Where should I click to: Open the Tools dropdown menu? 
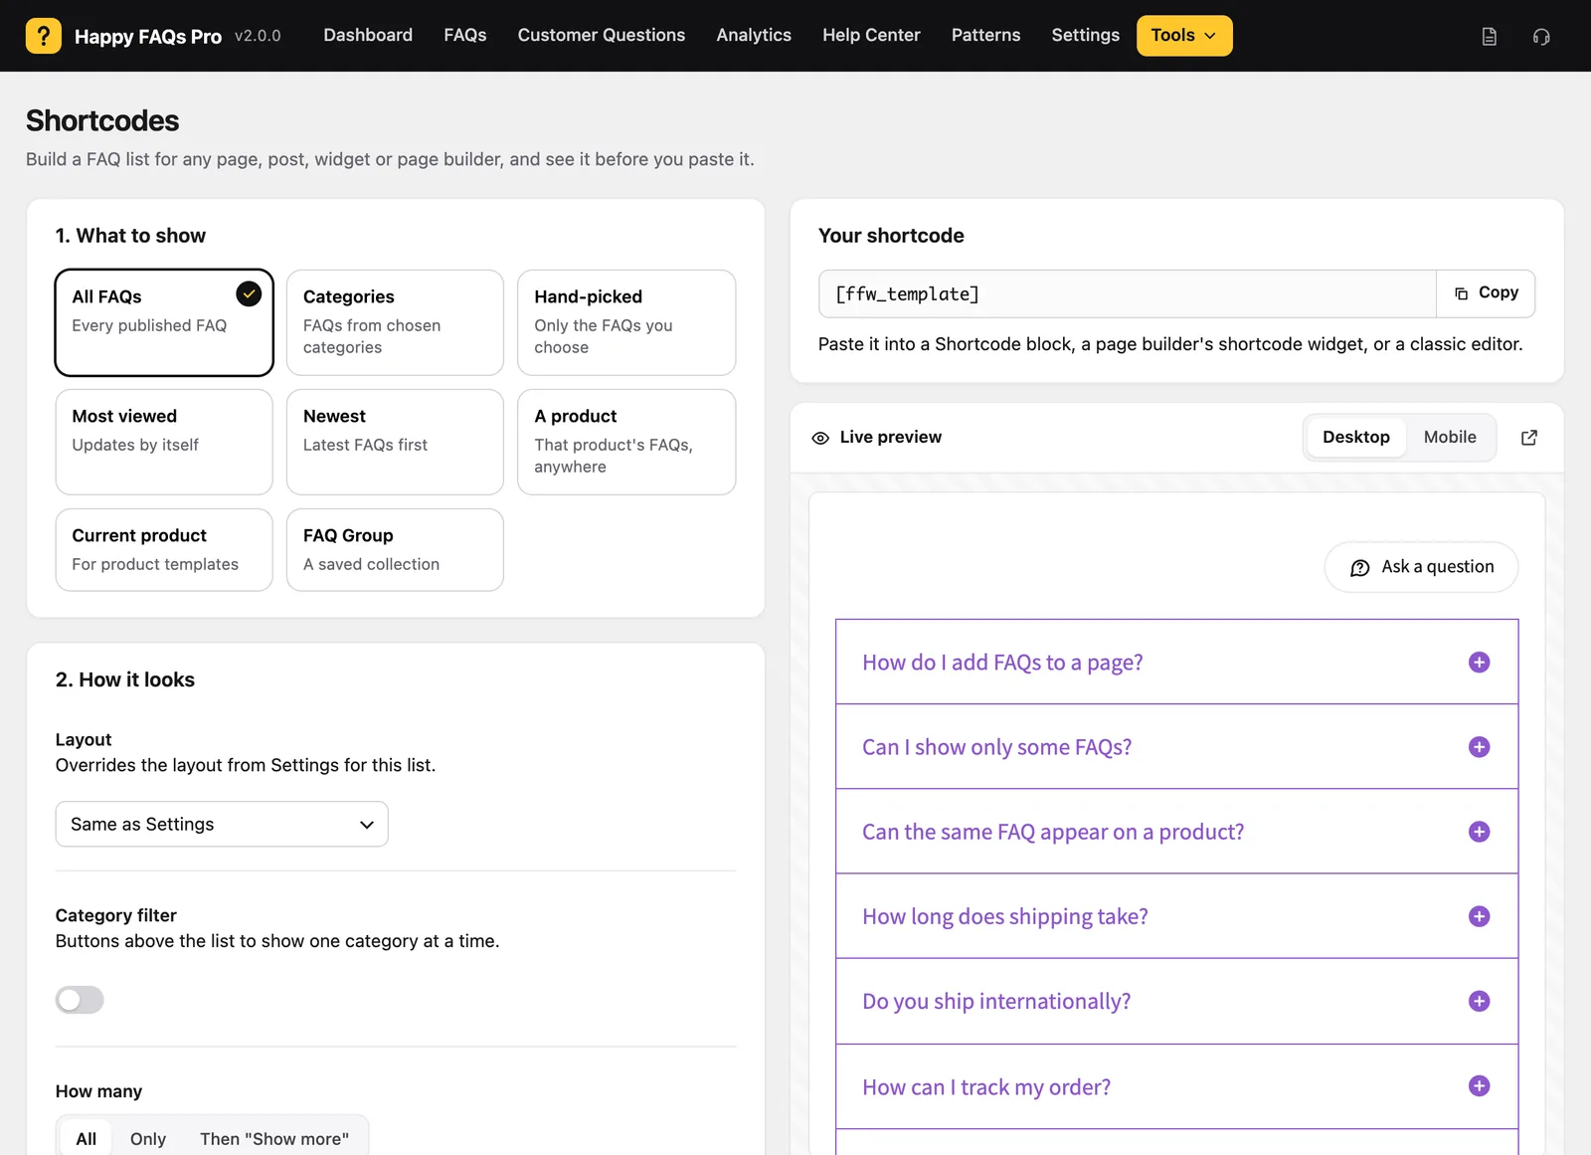[x=1184, y=36]
